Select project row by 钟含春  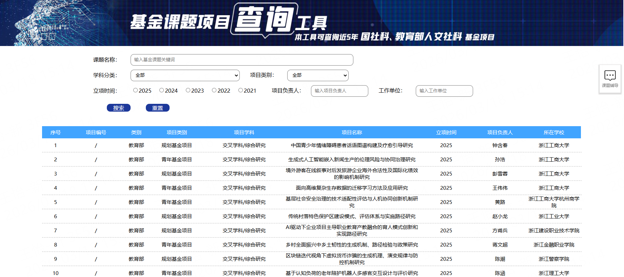311,145
